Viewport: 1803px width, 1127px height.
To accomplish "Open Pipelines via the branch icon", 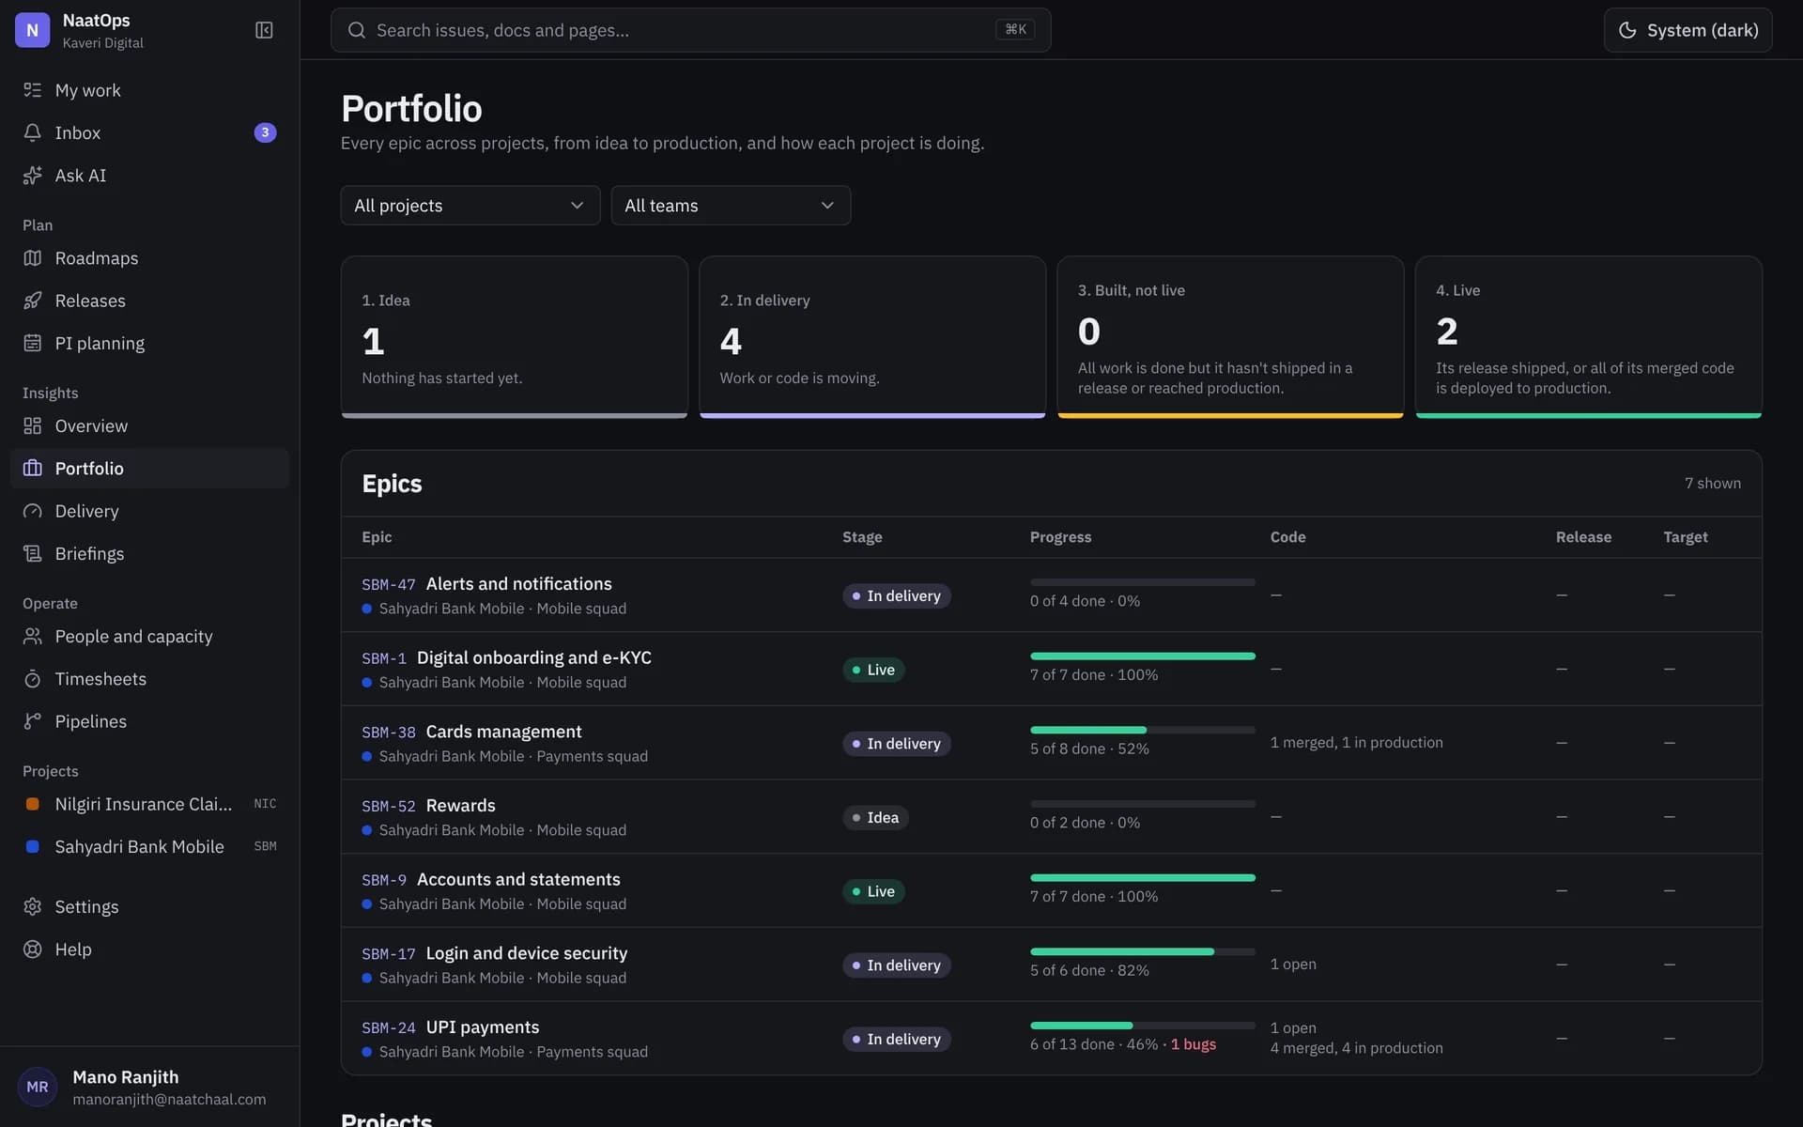I will point(32,721).
